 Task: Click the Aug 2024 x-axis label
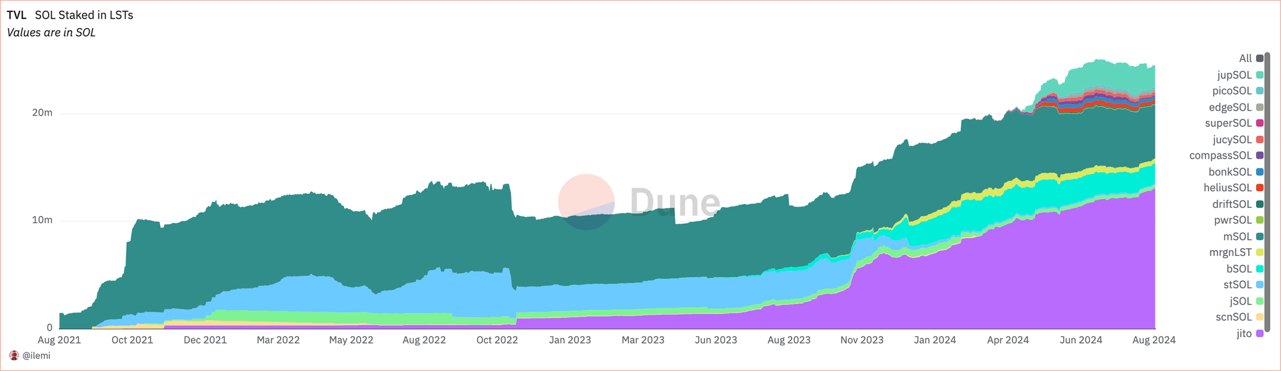click(x=1154, y=340)
